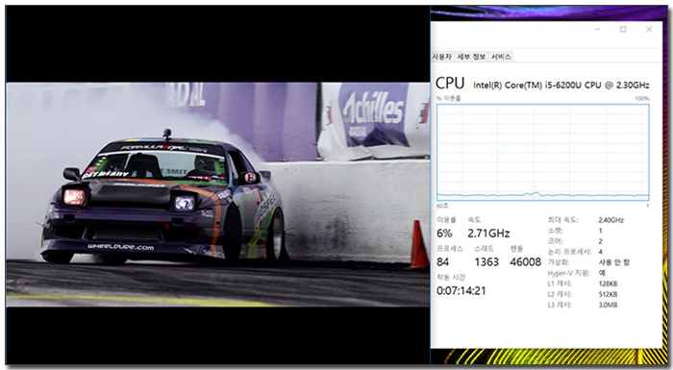Click the 84 processes count
This screenshot has width=673, height=370.
coord(442,261)
